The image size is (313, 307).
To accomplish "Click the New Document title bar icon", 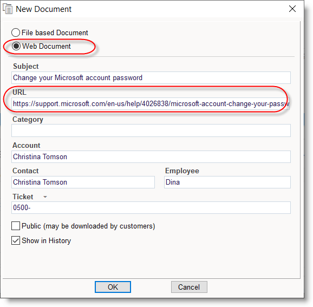I will (x=8, y=9).
